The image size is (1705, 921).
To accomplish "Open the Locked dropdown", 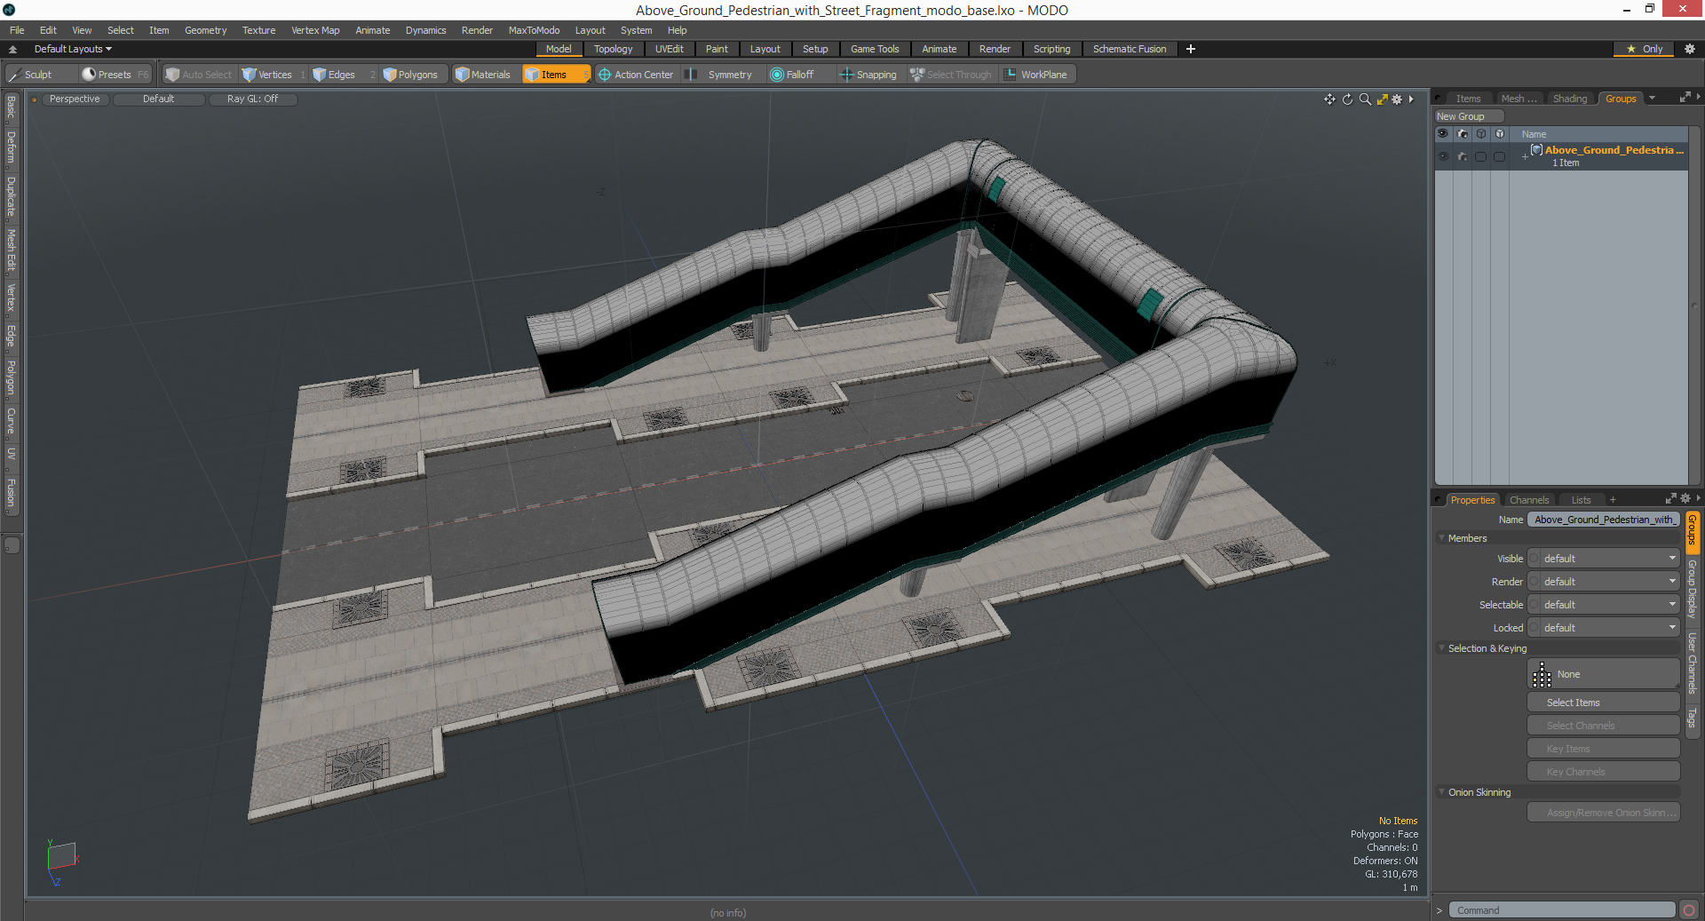I will click(1609, 628).
